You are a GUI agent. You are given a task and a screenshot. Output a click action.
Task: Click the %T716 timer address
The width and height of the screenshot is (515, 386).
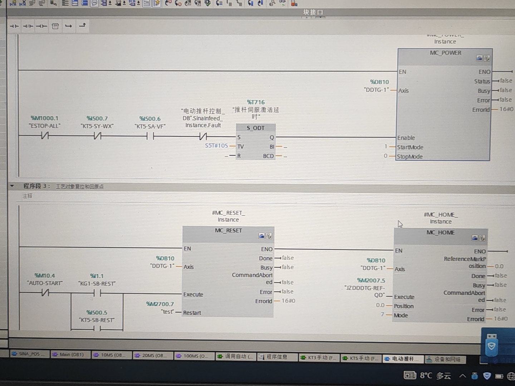click(x=256, y=102)
